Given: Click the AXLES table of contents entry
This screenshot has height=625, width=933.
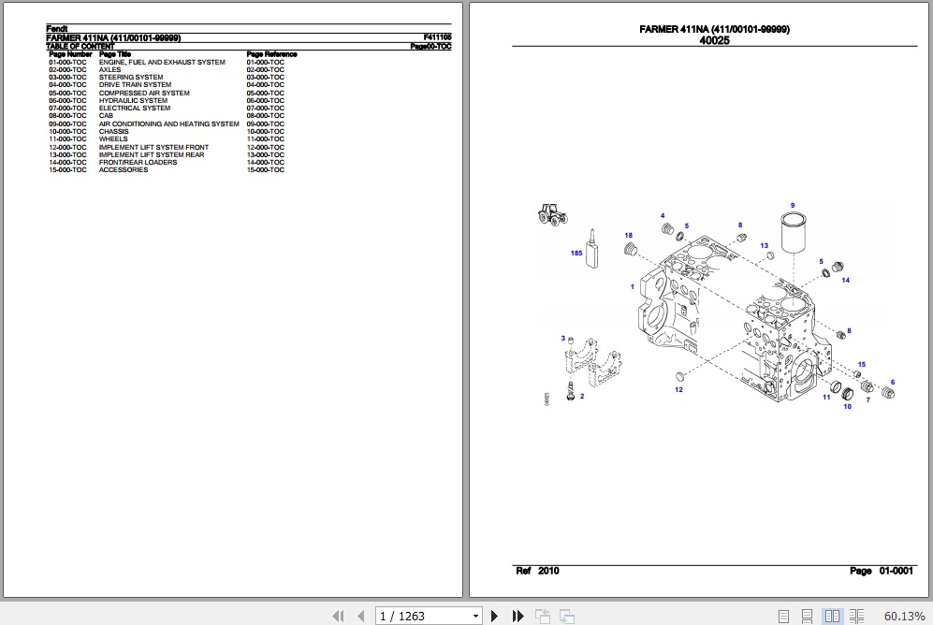Looking at the screenshot, I should (108, 69).
